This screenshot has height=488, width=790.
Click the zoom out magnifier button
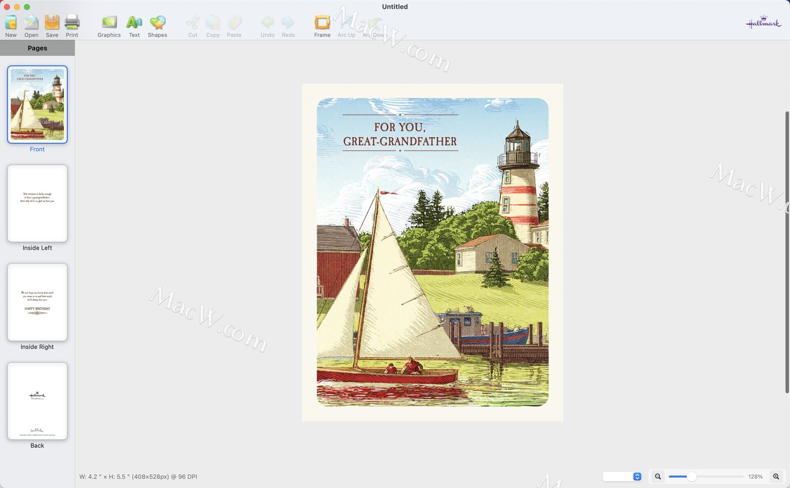658,476
